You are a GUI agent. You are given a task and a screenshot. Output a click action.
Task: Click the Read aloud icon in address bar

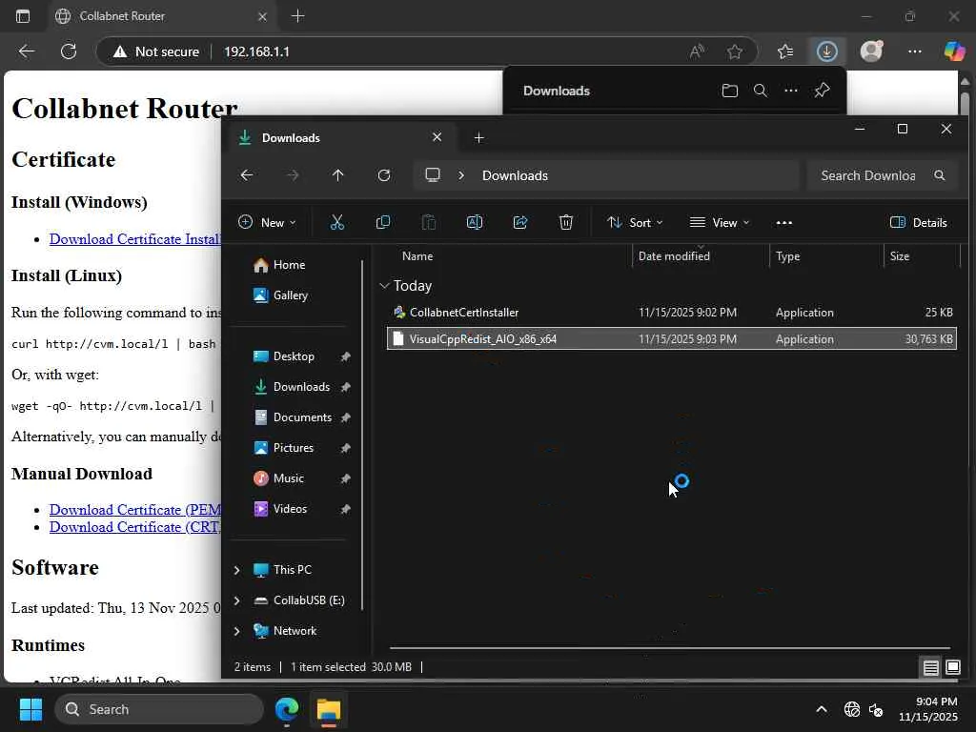click(697, 51)
